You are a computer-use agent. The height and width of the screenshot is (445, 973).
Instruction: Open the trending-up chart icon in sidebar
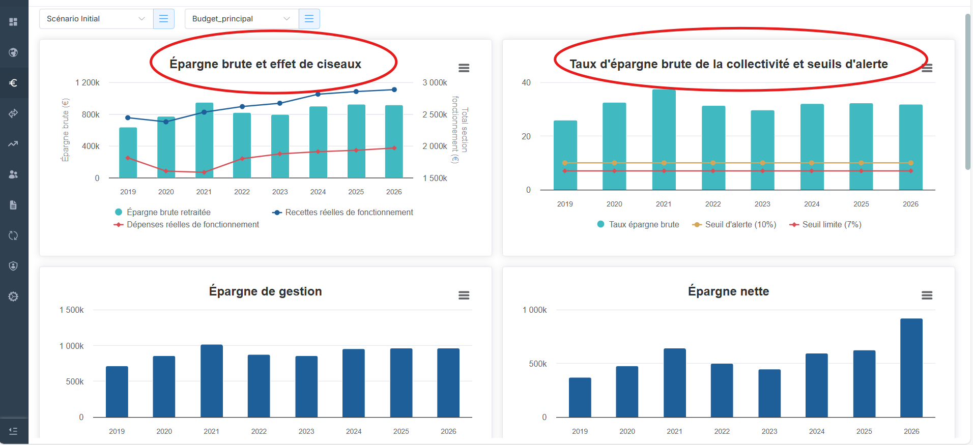pyautogui.click(x=13, y=144)
